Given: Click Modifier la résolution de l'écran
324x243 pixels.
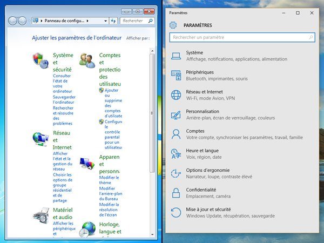Looking at the screenshot, I should pyautogui.click(x=109, y=210).
